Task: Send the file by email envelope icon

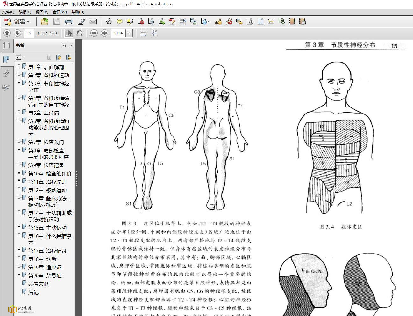Action: click(x=93, y=22)
